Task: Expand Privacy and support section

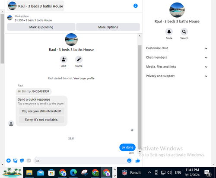Action: click(x=177, y=76)
